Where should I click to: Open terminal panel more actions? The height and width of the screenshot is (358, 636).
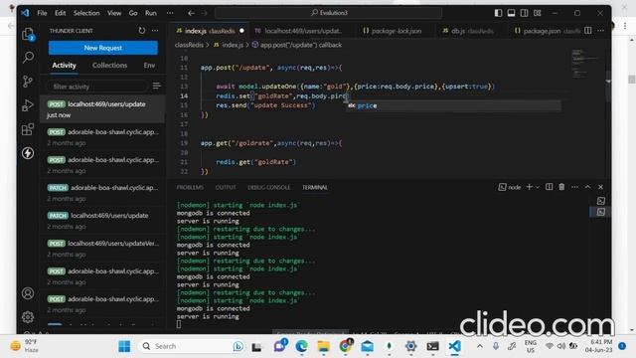coord(574,187)
